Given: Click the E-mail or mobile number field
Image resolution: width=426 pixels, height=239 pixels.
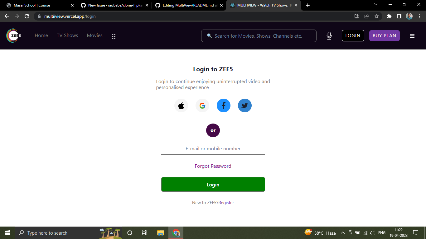Looking at the screenshot, I should click(213, 149).
